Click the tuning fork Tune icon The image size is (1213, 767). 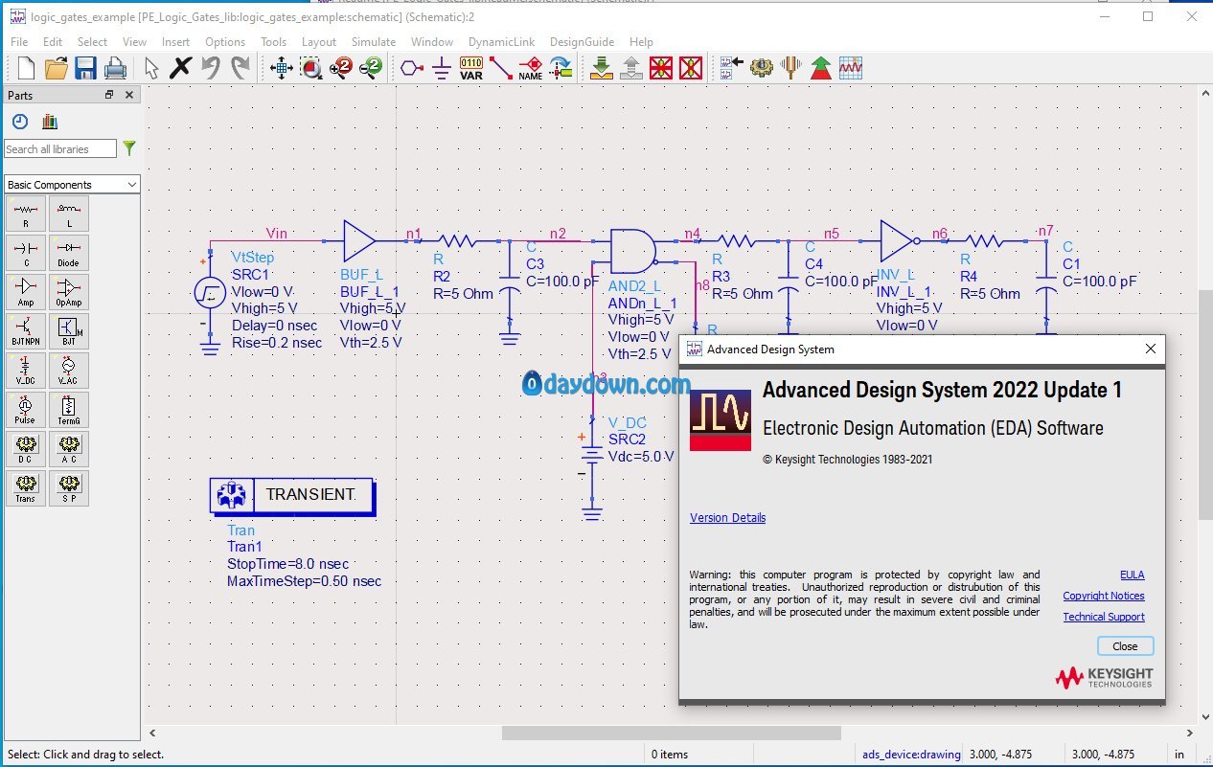[x=791, y=68]
